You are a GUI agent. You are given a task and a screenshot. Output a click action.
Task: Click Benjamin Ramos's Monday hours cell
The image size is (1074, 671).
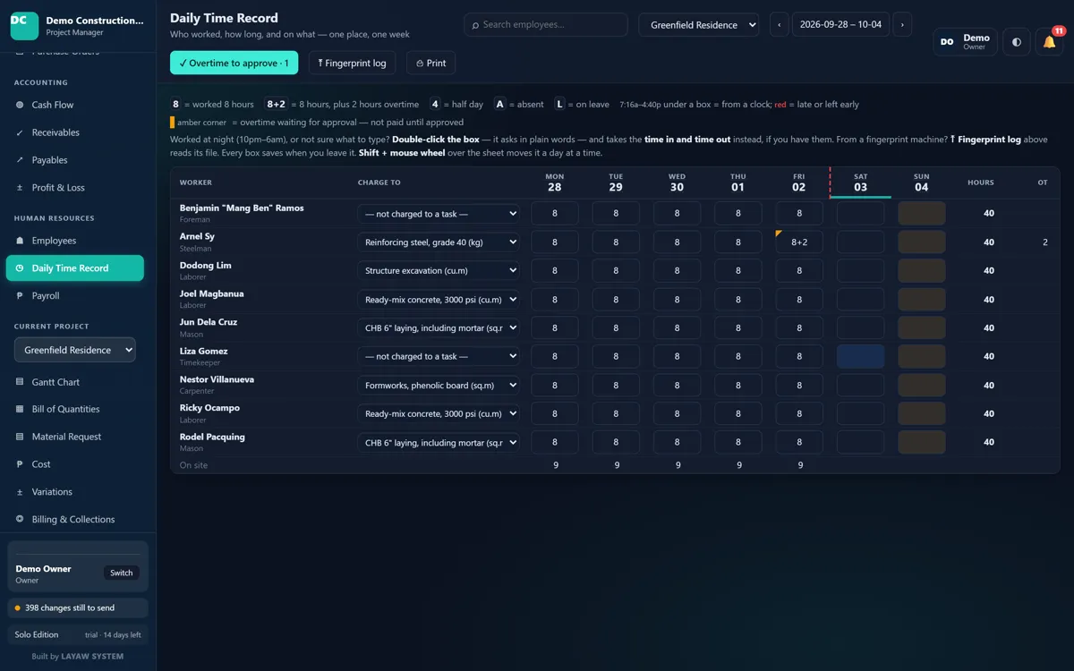click(555, 214)
